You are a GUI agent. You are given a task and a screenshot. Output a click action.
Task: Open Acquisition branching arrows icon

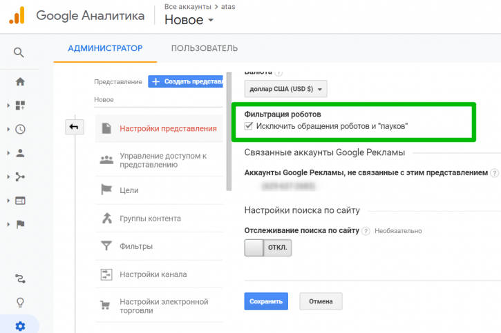(x=20, y=177)
